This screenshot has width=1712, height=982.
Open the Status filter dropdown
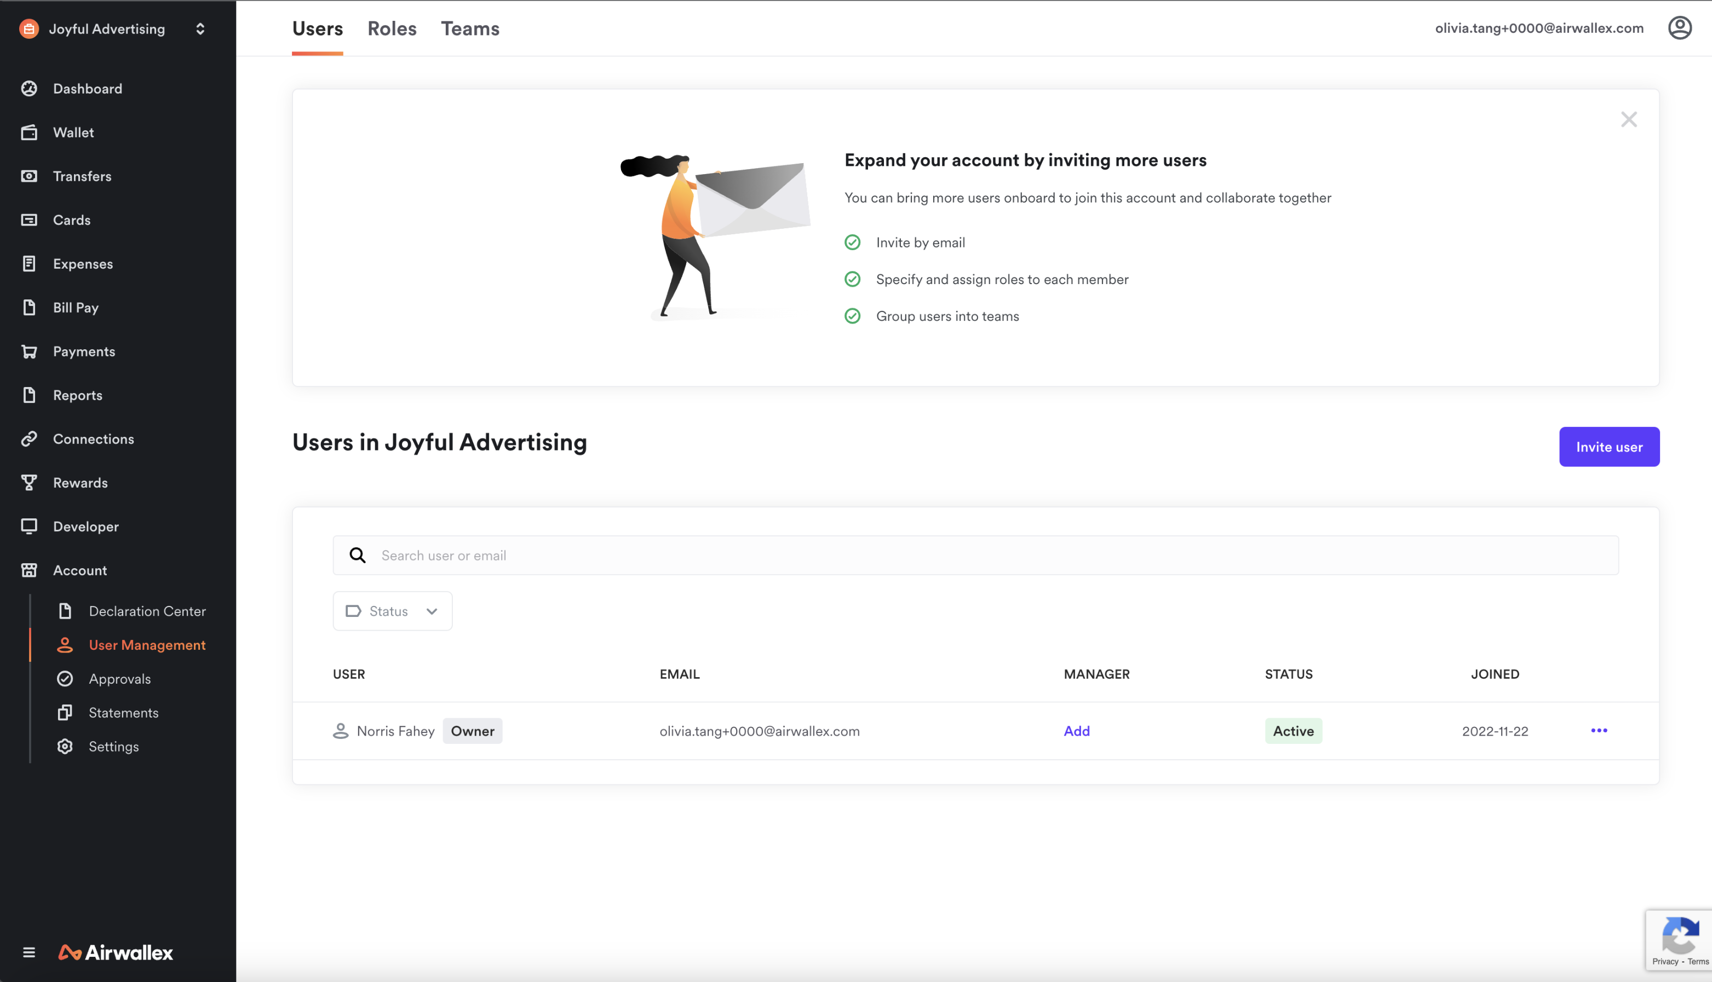point(392,611)
